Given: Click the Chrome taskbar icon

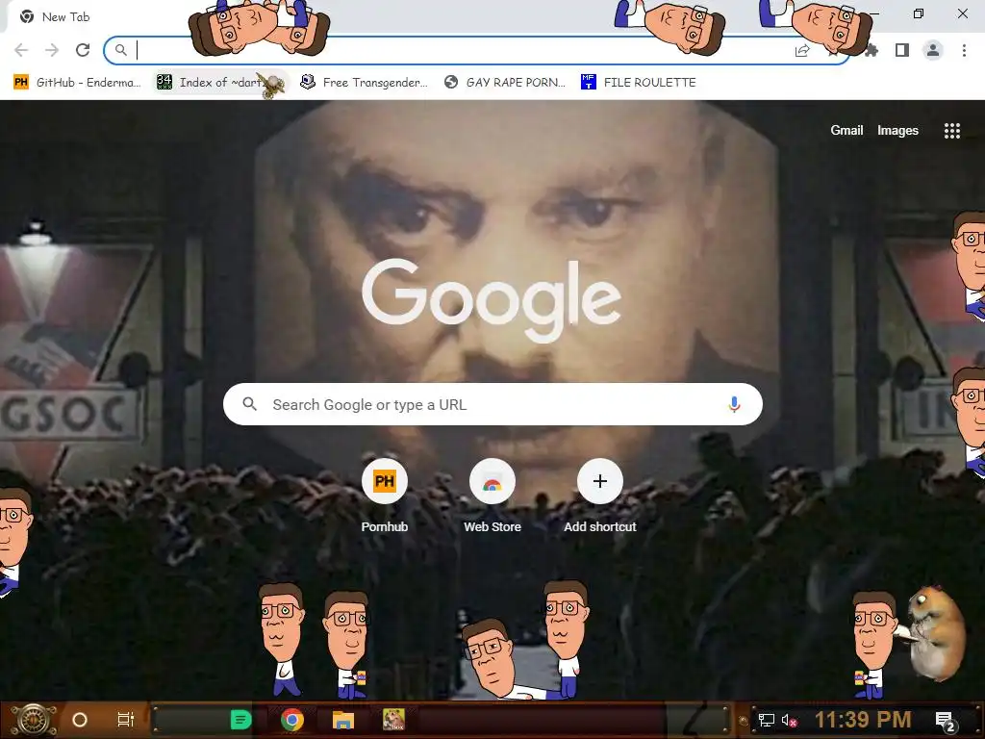Looking at the screenshot, I should pyautogui.click(x=292, y=720).
